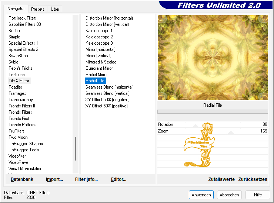Image resolution: width=274 pixels, height=203 pixels.
Task: Click the kaleidoscope preview image
Action: click(213, 58)
